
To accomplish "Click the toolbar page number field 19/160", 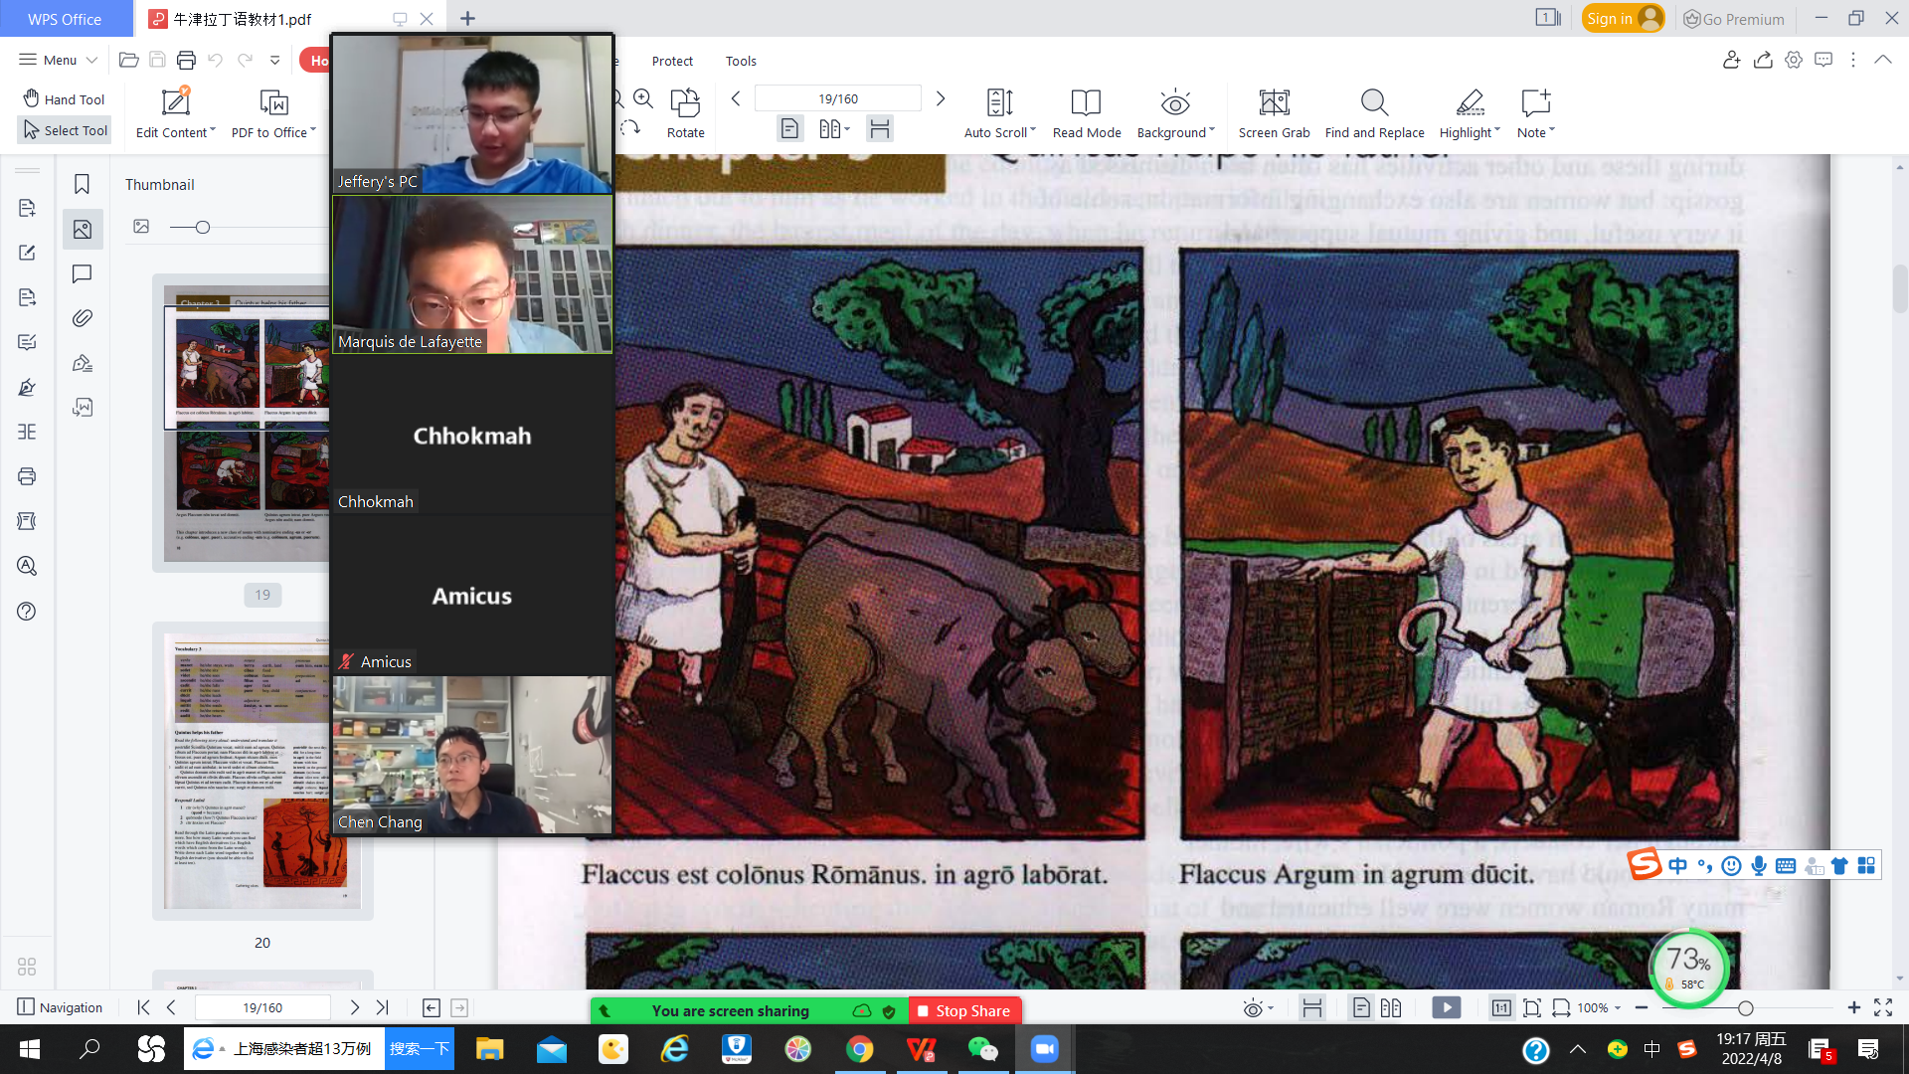I will point(838,98).
